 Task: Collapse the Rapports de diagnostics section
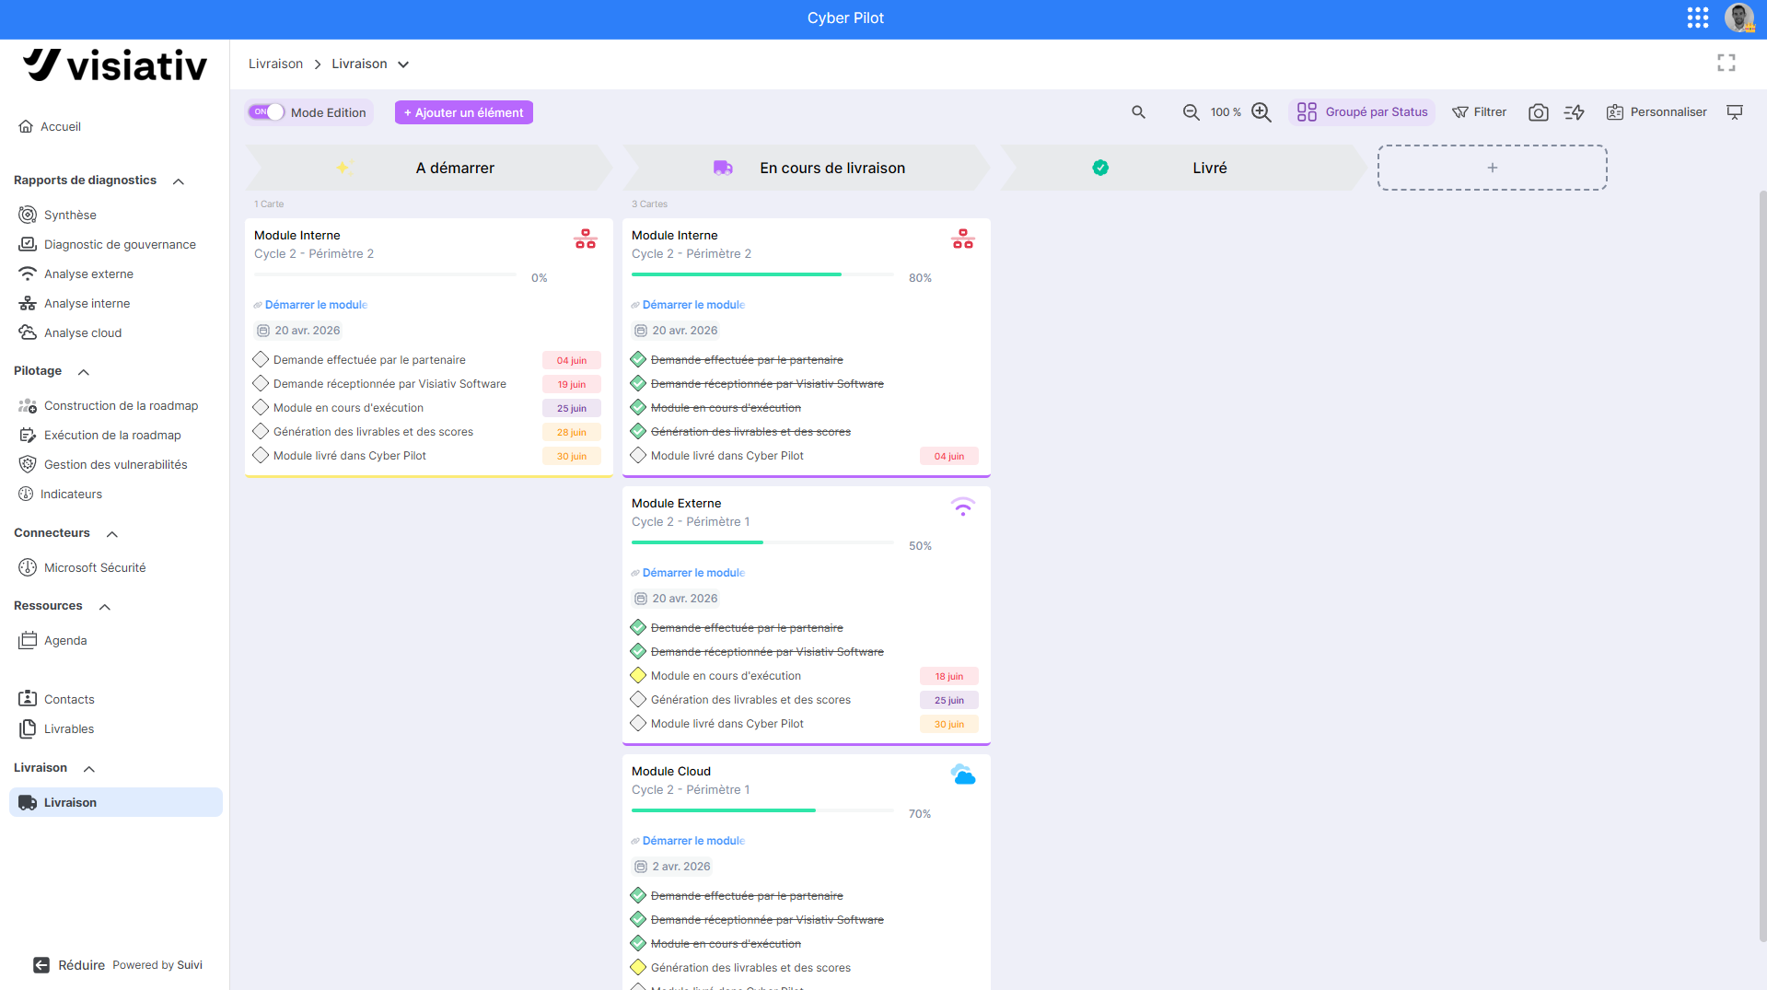click(x=179, y=181)
